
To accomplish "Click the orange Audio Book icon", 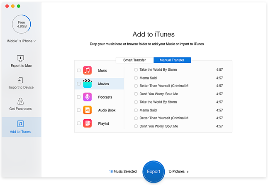I will tap(88, 110).
